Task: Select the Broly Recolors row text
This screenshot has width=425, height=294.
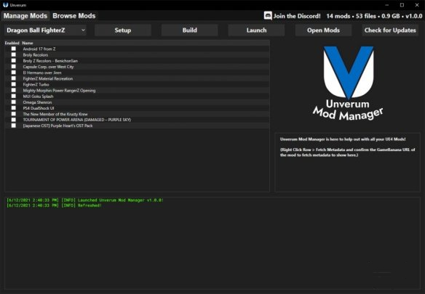Action: 36,55
